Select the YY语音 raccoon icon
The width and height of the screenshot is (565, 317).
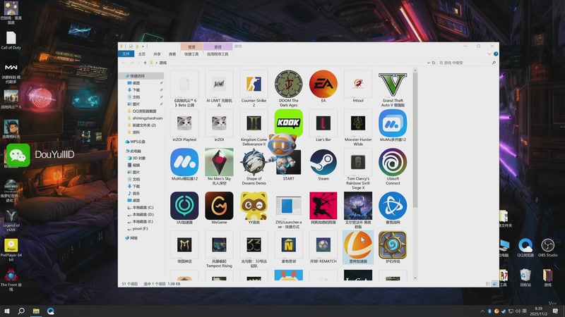tap(254, 207)
